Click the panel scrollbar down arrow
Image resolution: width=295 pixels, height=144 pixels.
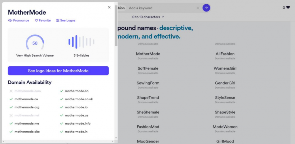coord(116,138)
